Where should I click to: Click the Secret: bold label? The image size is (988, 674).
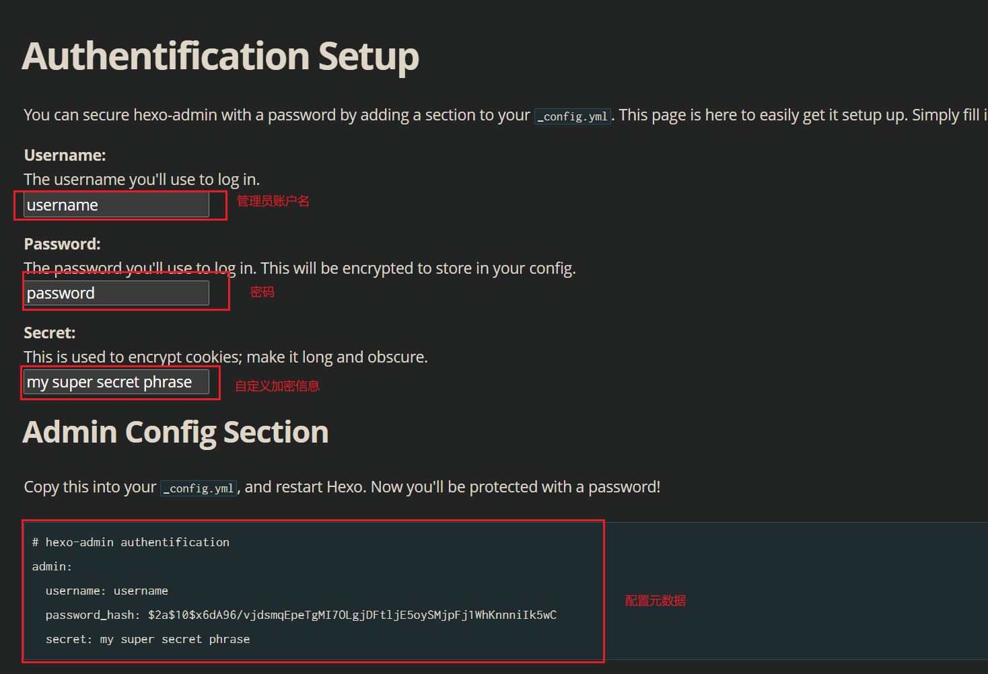coord(50,333)
